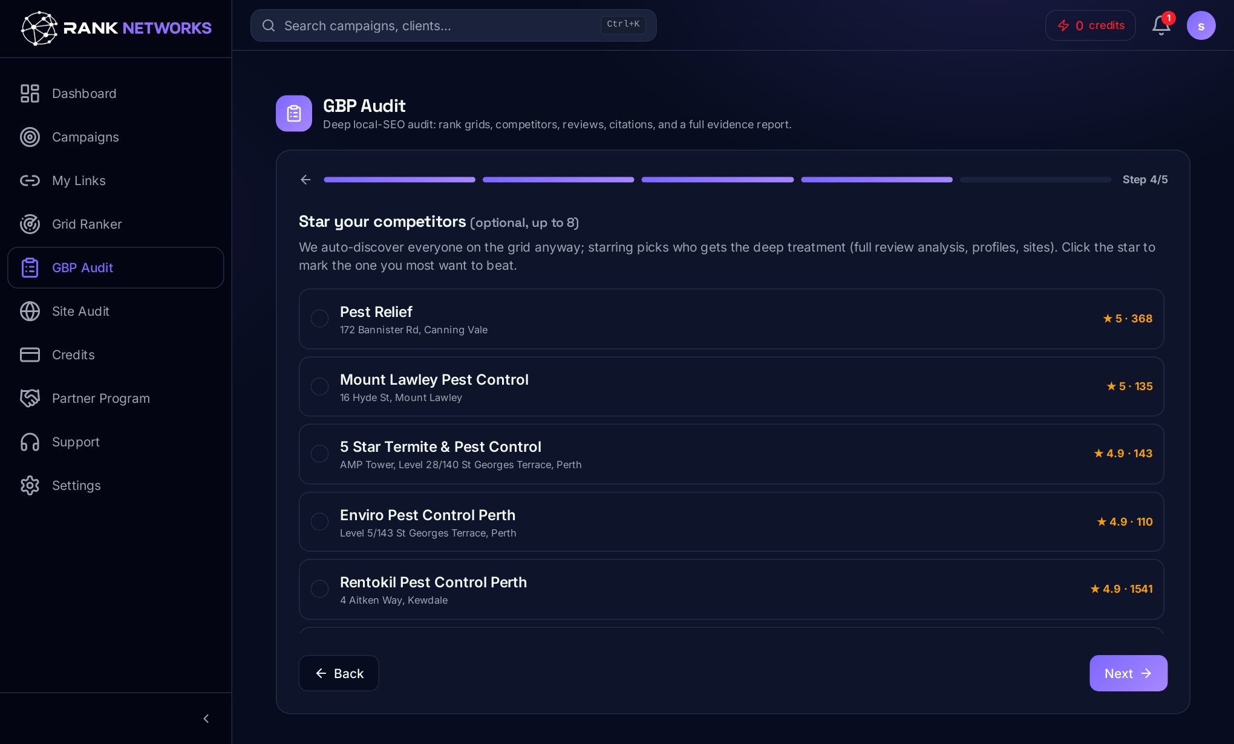Open the Site Audit globe icon
The height and width of the screenshot is (744, 1234).
(30, 311)
